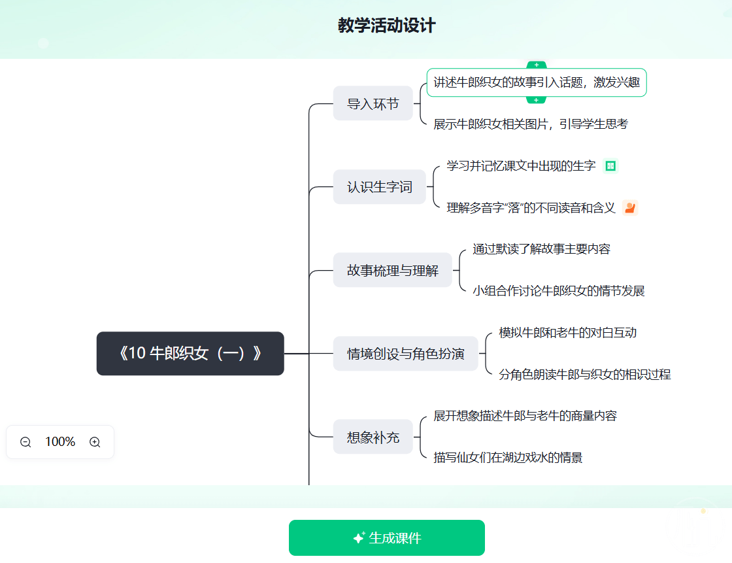
Task: Select the 认识生字词 node
Action: click(380, 187)
